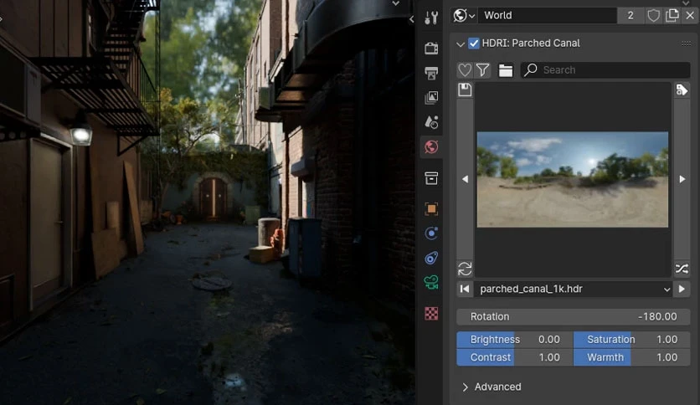Unlink the World datablock
The height and width of the screenshot is (405, 700).
(690, 16)
